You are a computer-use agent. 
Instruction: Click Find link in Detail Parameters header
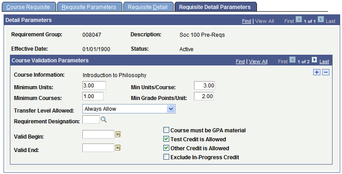tap(247, 21)
